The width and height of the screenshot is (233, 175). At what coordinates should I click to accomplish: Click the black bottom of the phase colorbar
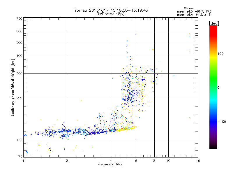tap(213, 147)
